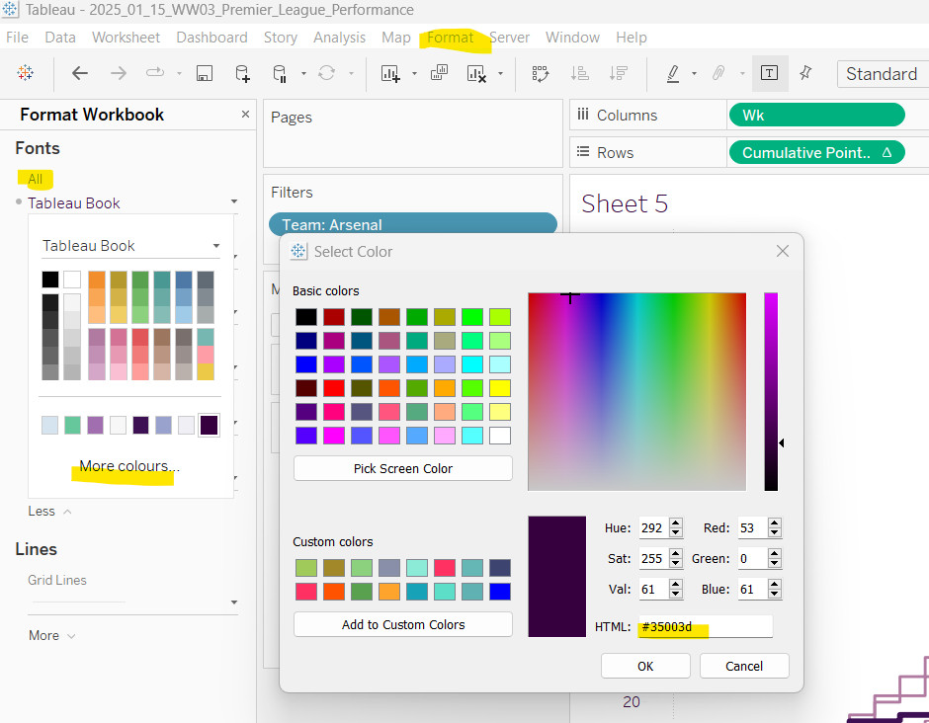
Task: Open the Dashboard menu
Action: (212, 38)
